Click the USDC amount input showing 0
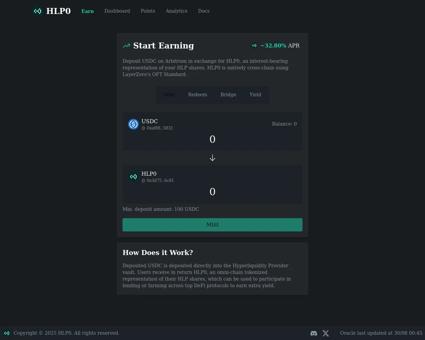 point(212,139)
